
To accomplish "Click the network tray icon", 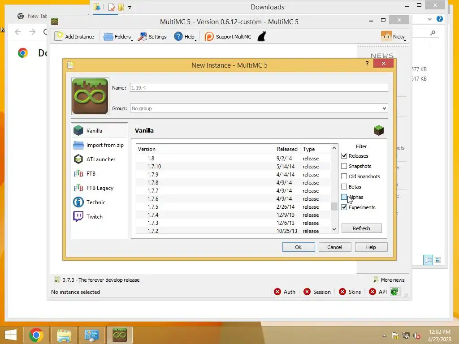I will tap(406, 335).
